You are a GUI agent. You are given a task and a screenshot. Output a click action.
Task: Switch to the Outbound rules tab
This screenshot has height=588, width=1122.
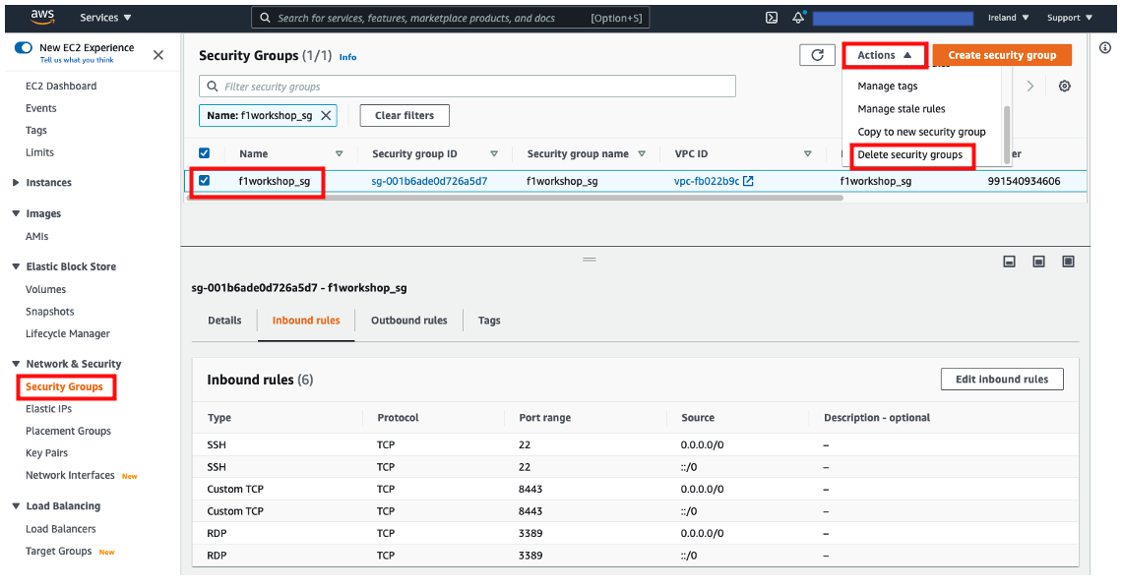click(409, 321)
